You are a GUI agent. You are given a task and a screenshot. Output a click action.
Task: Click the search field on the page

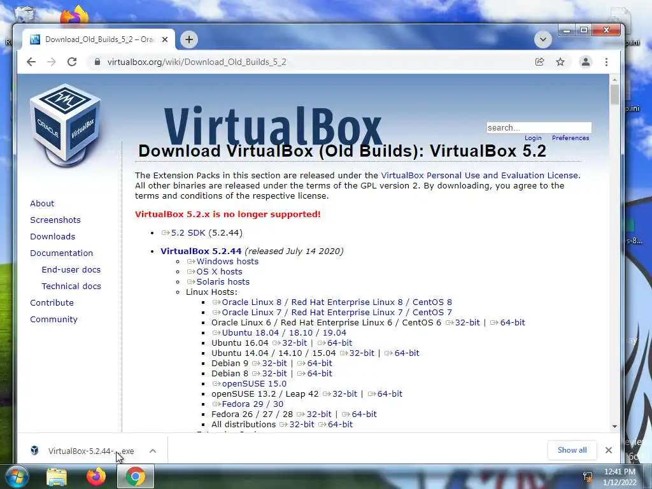539,127
